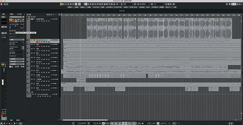Select the Mute X tool in toolbar
The width and height of the screenshot is (243, 125).
pyautogui.click(x=100, y=4)
